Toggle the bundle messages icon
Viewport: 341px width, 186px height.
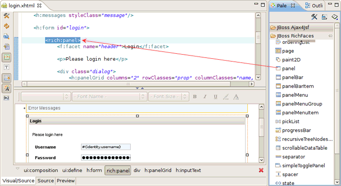[6, 88]
